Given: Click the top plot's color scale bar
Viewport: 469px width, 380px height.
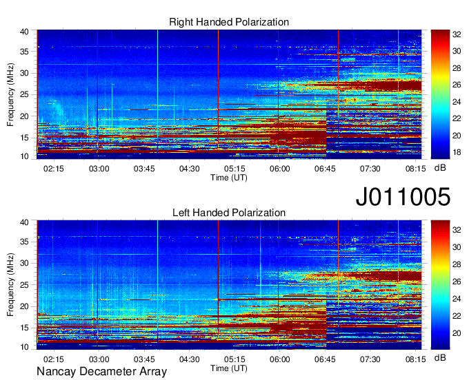Looking at the screenshot, I should (440, 94).
